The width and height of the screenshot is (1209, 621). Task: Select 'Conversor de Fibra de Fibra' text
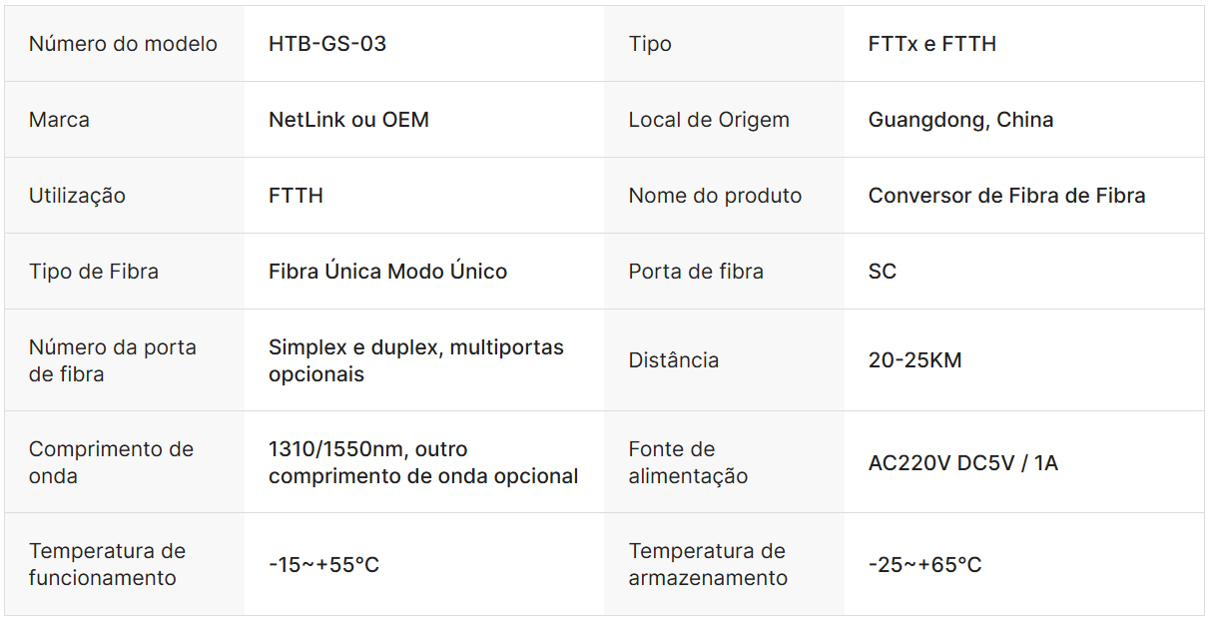pyautogui.click(x=1006, y=196)
